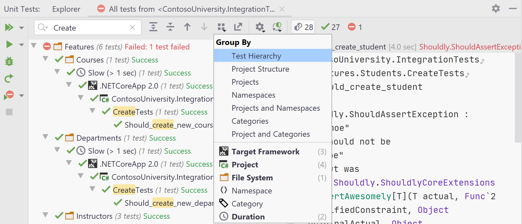Collapse the Slow node under Courses

coord(57,72)
